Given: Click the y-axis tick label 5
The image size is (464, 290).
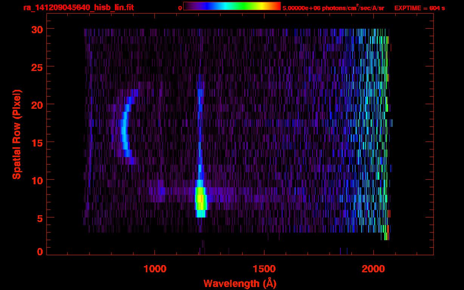Looking at the screenshot, I should 39,218.
